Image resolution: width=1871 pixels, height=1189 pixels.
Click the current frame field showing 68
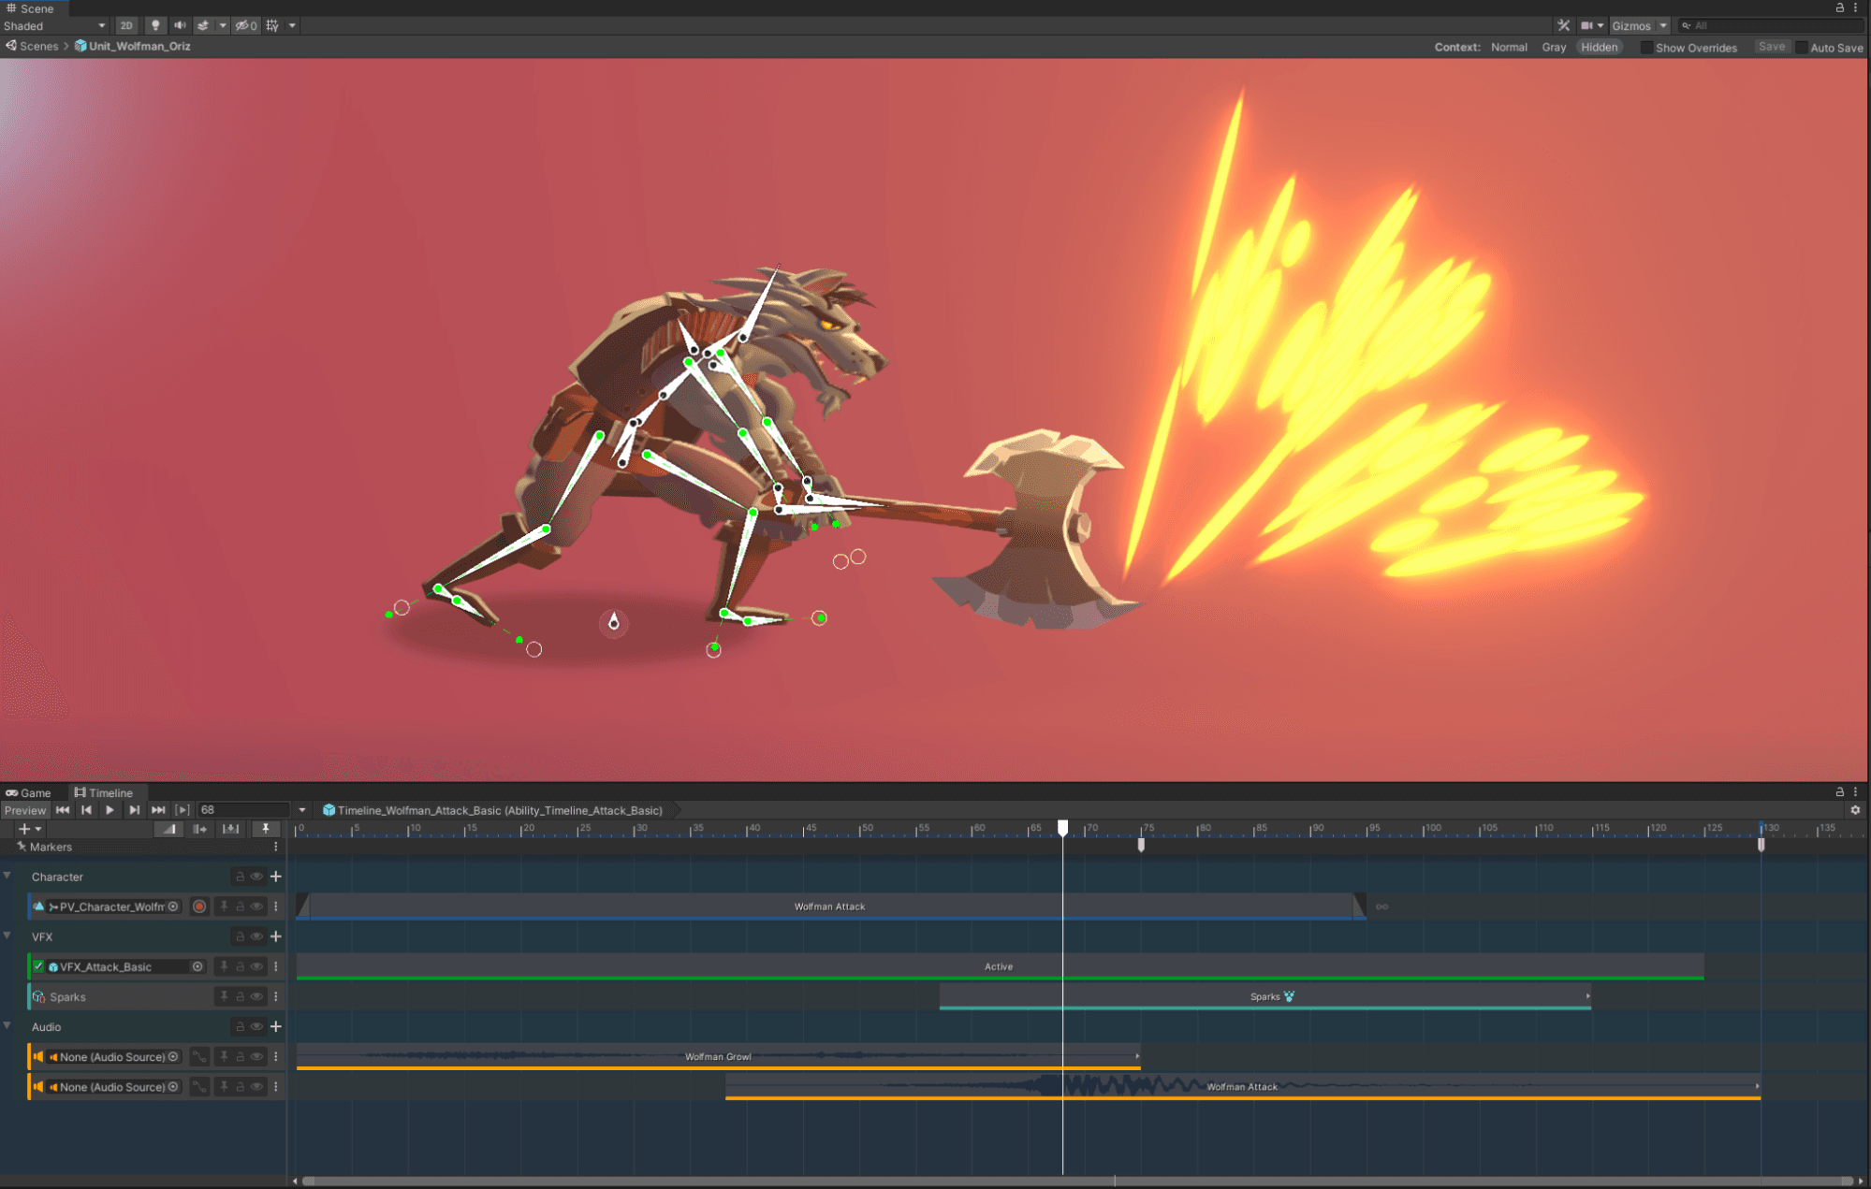pyautogui.click(x=243, y=810)
